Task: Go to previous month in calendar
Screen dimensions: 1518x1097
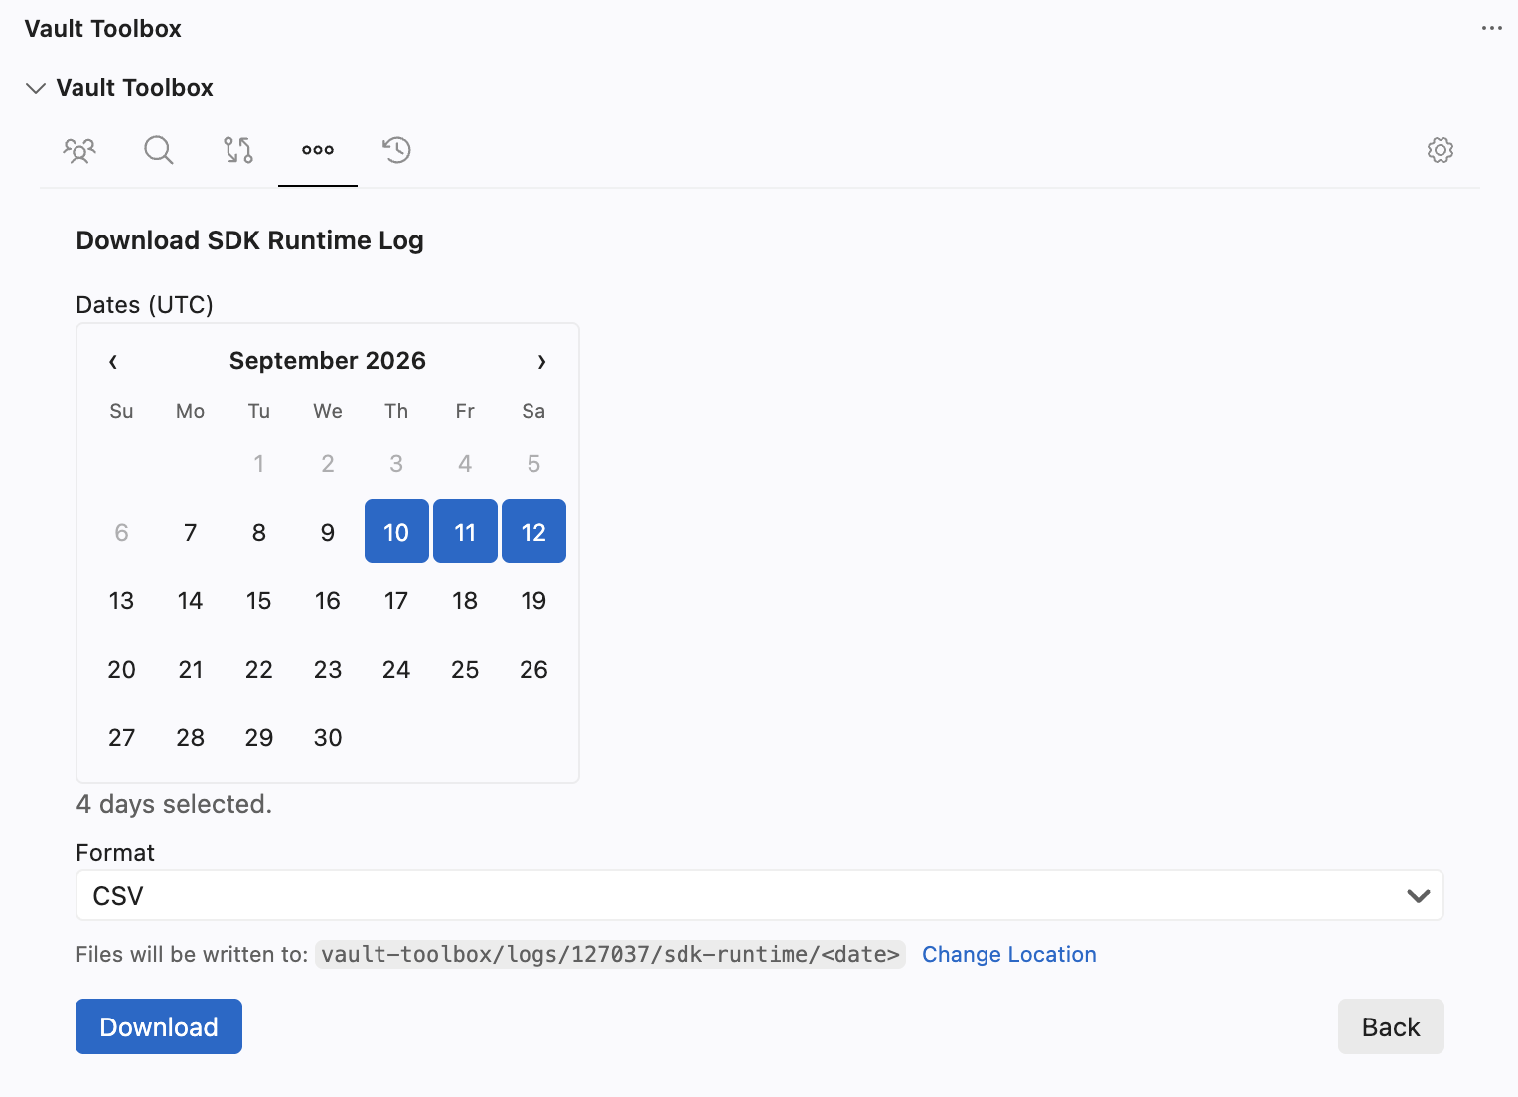Action: pos(113,361)
